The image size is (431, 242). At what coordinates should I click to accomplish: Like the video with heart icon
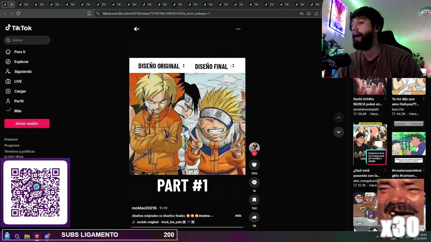click(254, 165)
